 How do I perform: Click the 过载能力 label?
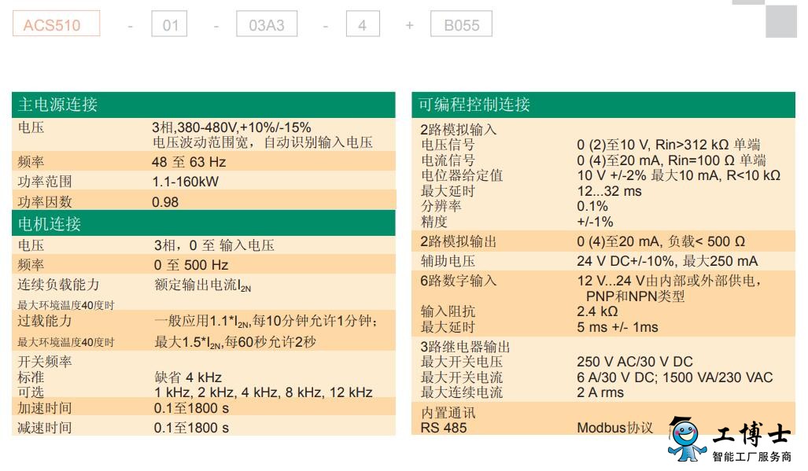coord(45,321)
